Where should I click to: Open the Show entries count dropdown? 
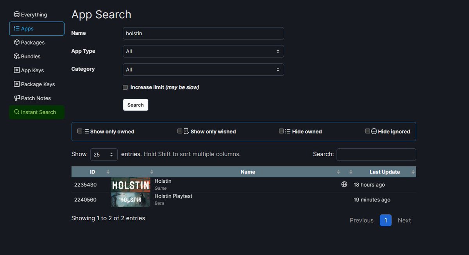coord(104,154)
